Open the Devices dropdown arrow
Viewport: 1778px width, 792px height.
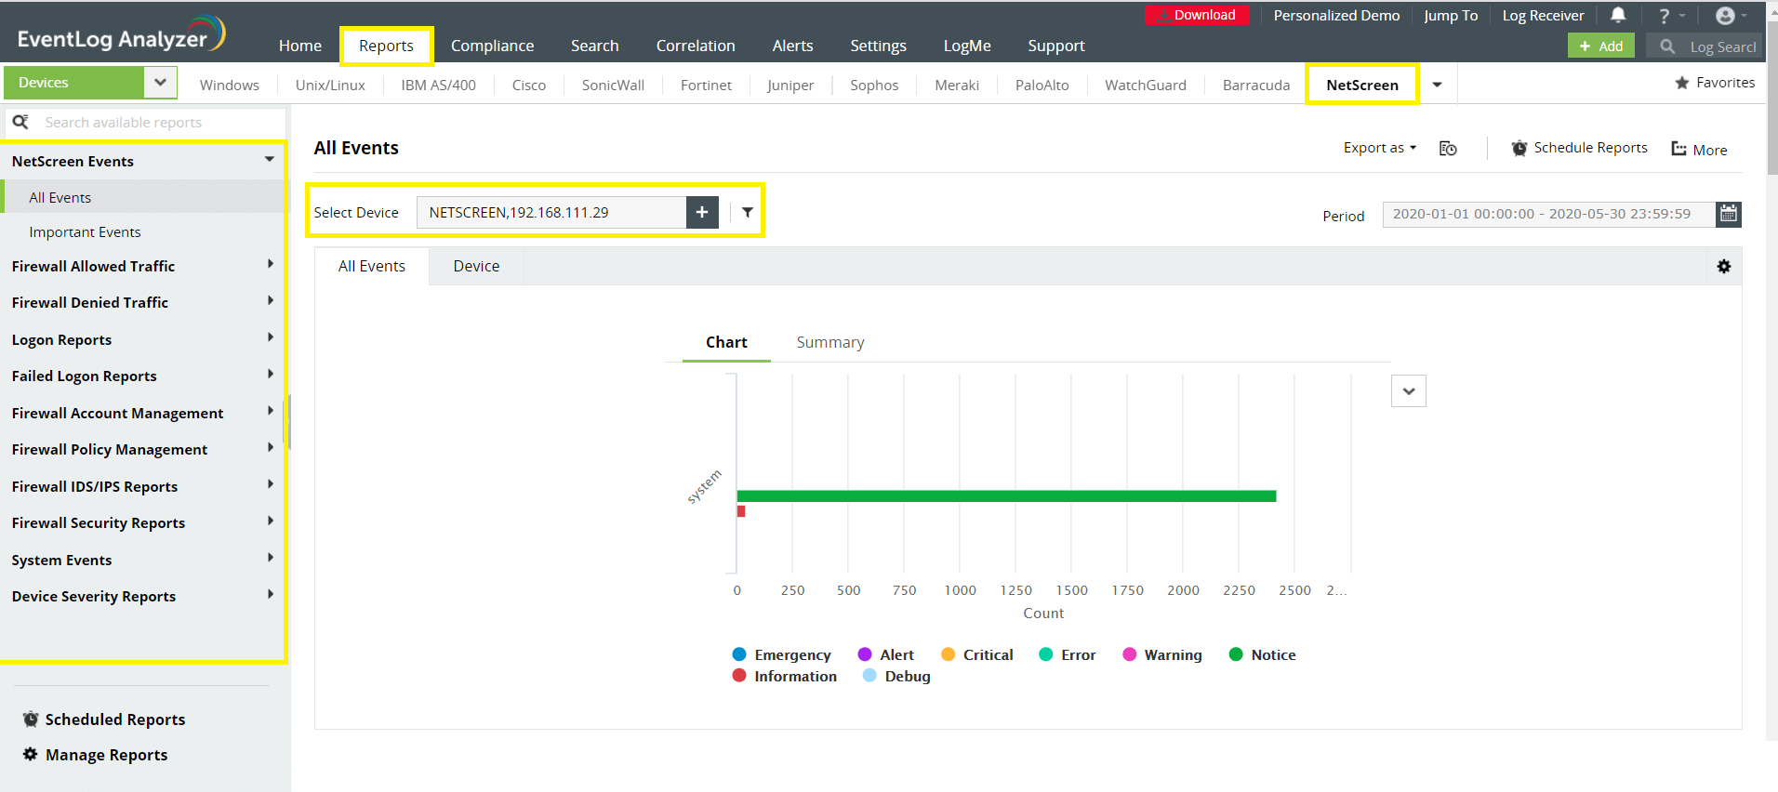(x=160, y=82)
